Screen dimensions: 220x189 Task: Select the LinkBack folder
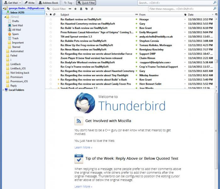15,64
